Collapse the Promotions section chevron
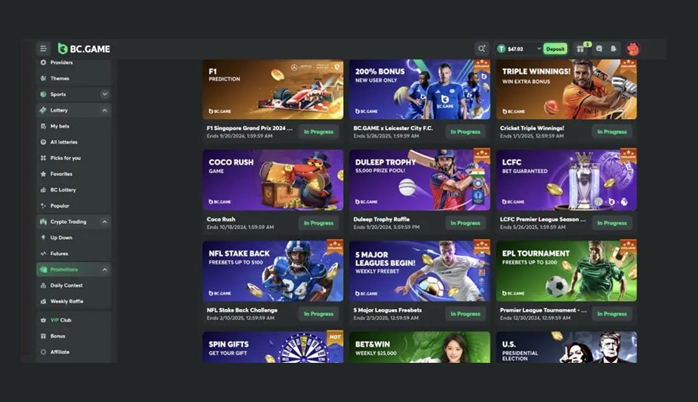 coord(105,270)
